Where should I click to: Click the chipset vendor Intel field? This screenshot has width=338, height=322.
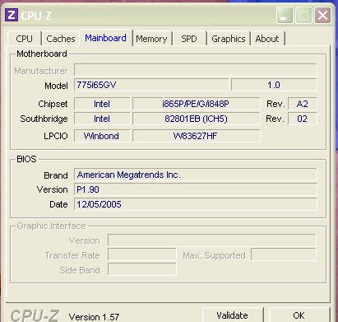102,104
